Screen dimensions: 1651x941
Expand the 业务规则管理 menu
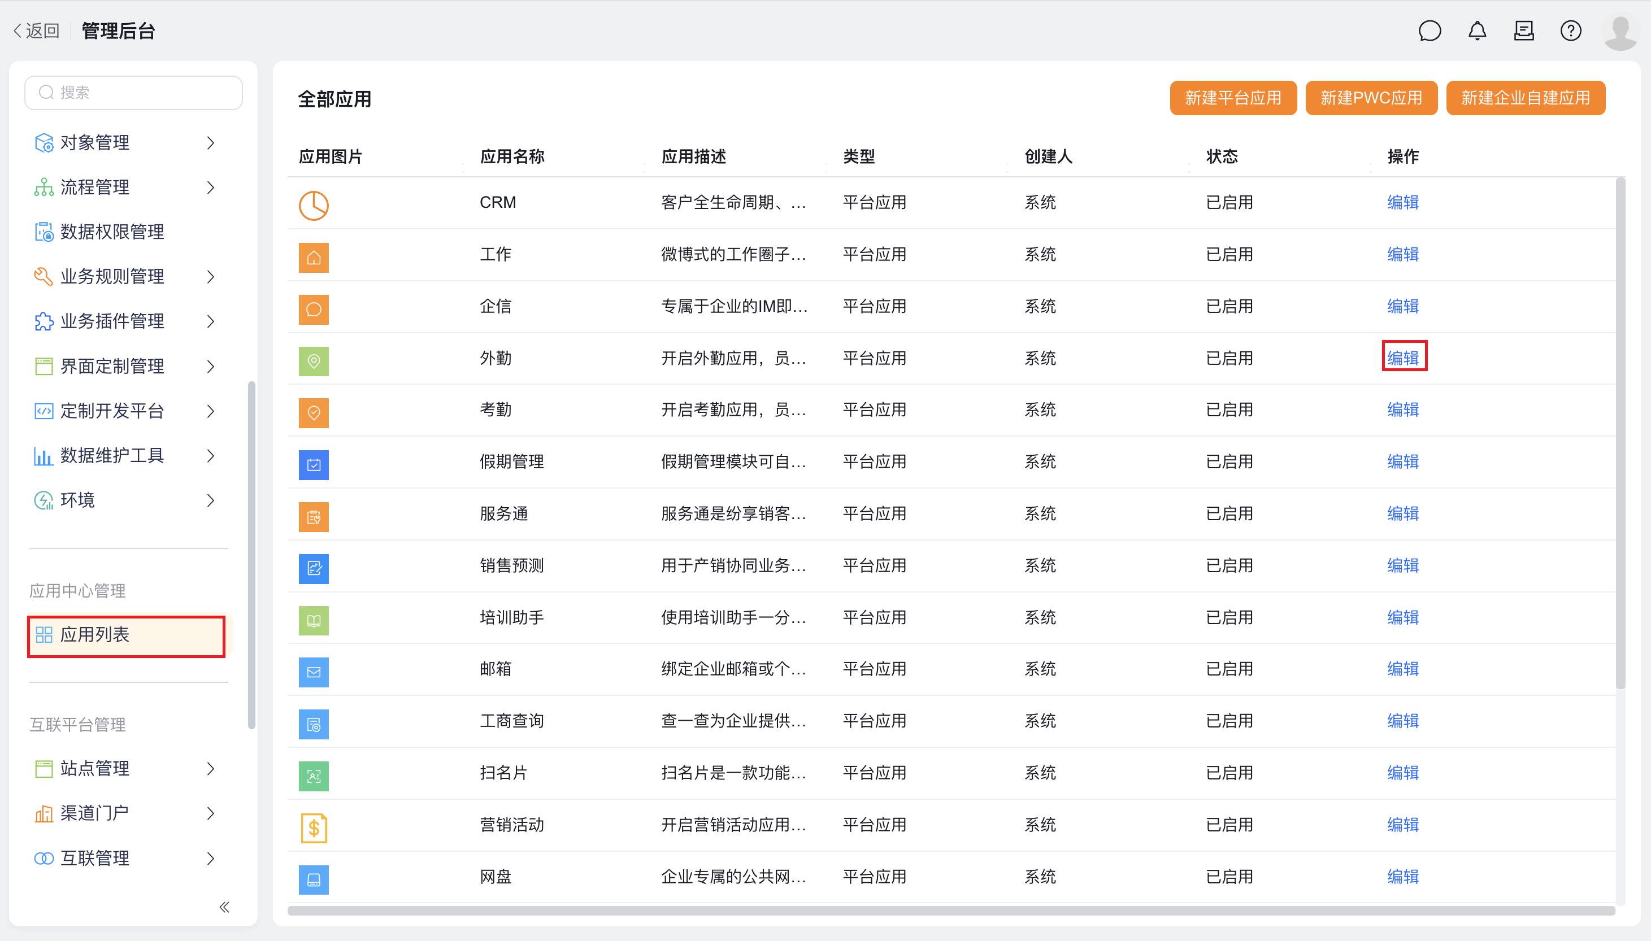point(211,277)
